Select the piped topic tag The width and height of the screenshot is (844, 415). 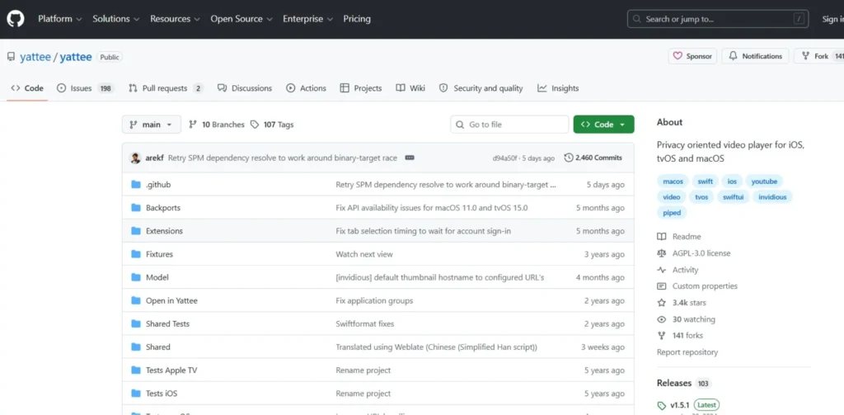point(672,212)
